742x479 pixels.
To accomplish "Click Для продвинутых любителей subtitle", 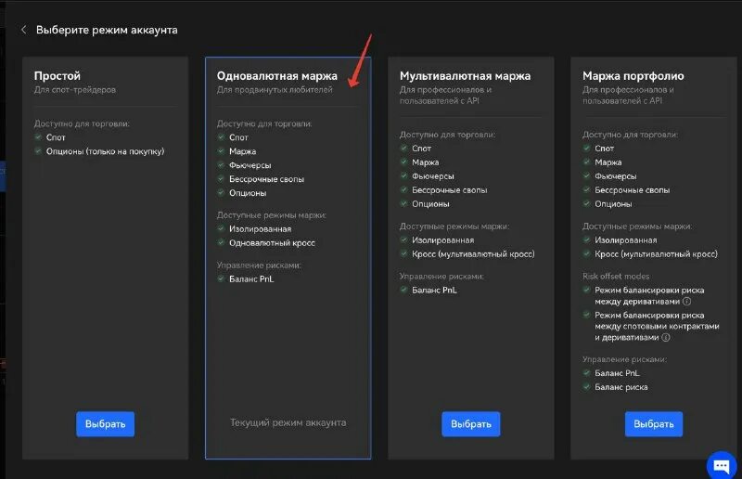I will 275,89.
